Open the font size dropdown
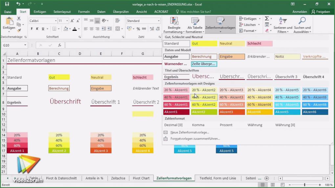335x188 pixels. (x=67, y=21)
